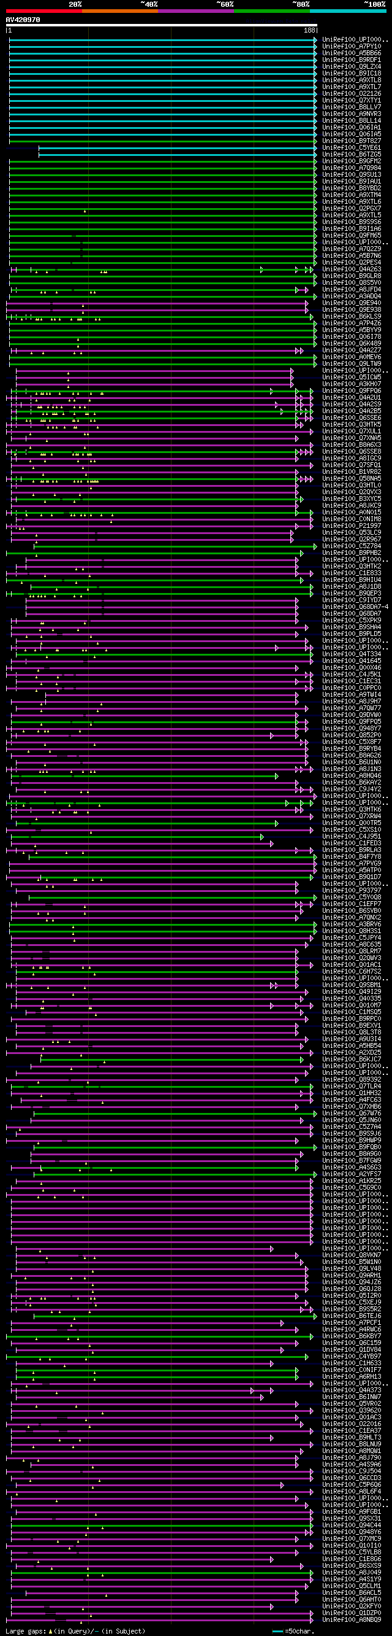Open the last hit UniRef100_A8NBQ9
This screenshot has width=392, height=1636.
352,1619
